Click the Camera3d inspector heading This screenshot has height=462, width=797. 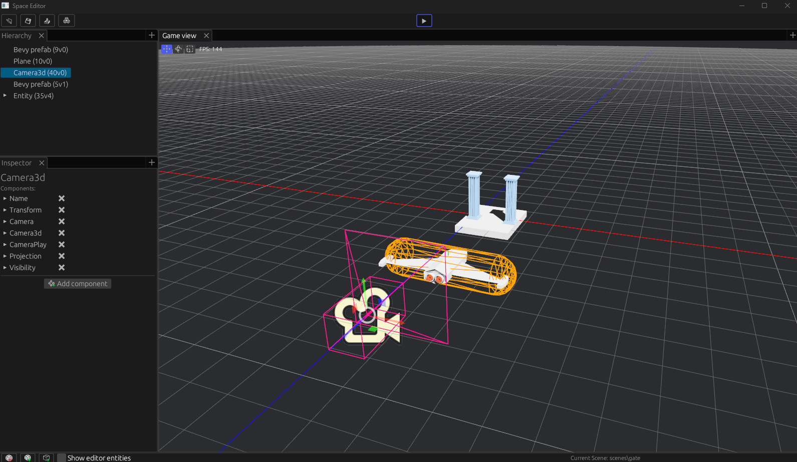click(23, 177)
